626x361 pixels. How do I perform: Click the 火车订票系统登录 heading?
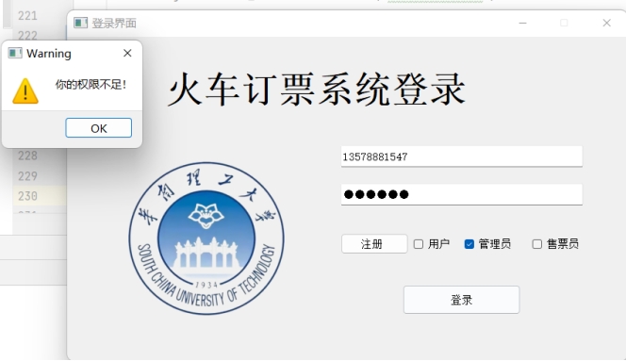coord(317,90)
